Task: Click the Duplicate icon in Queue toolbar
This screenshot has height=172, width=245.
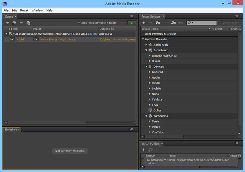Action: click(28, 23)
